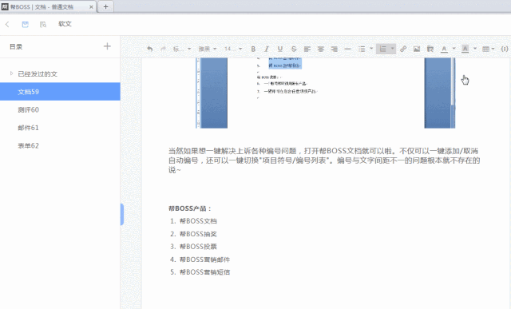Viewport: 511px width, 309px height.
Task: Click the gray preview search icon
Action: [x=43, y=25]
